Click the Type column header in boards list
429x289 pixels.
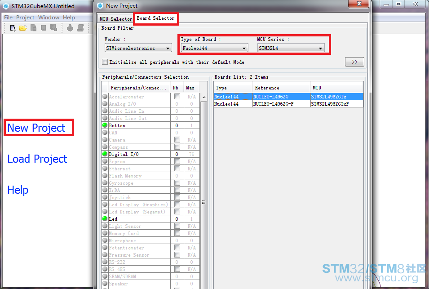(x=233, y=88)
